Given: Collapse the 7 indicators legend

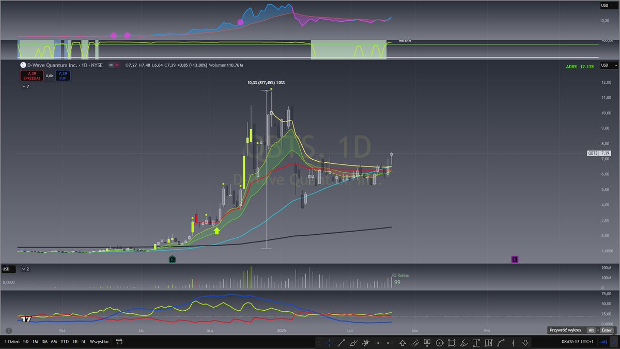Looking at the screenshot, I should [x=25, y=86].
